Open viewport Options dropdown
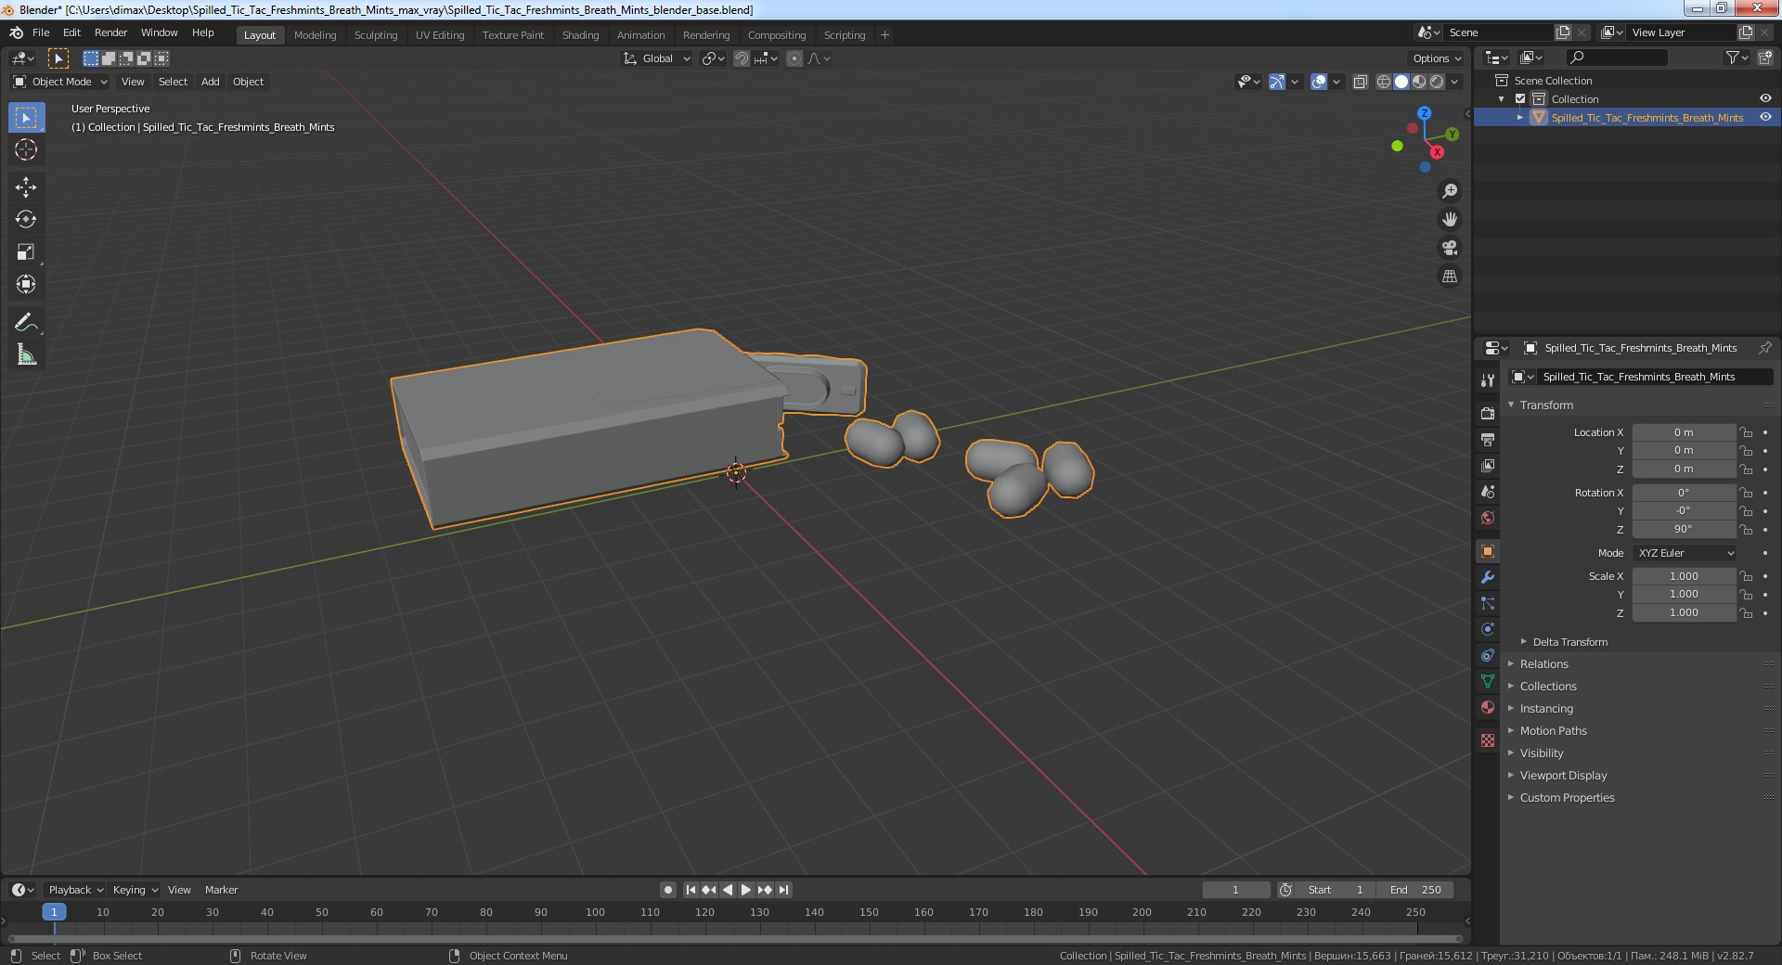The height and width of the screenshot is (965, 1782). (1437, 58)
